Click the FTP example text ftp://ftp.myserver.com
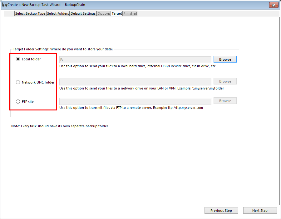Screen dimensions: 281x219 [185, 108]
